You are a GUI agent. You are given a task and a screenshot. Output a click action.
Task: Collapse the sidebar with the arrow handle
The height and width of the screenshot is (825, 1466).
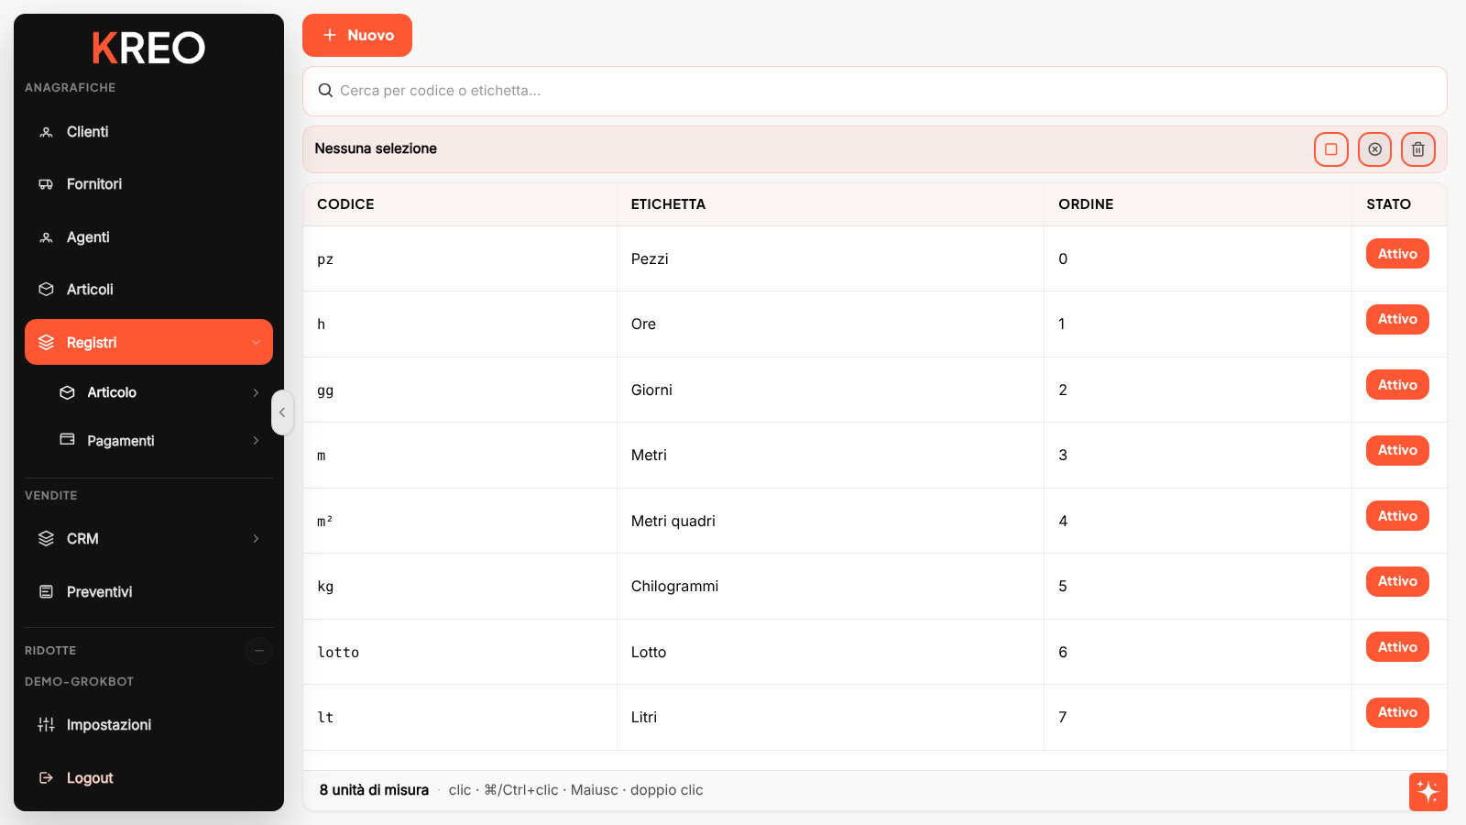click(282, 412)
